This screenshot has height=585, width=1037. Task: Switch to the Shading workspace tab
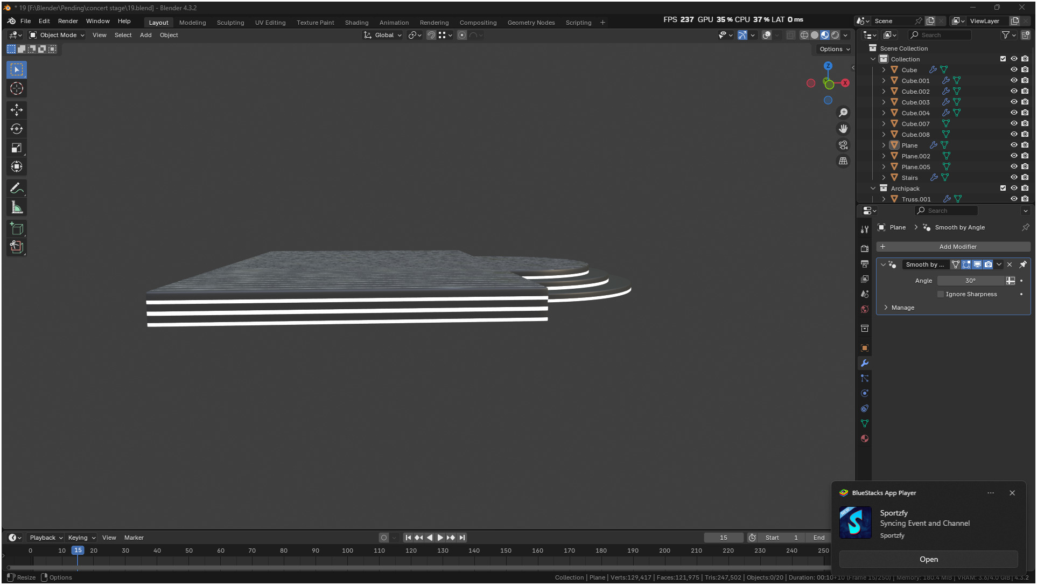(x=356, y=23)
